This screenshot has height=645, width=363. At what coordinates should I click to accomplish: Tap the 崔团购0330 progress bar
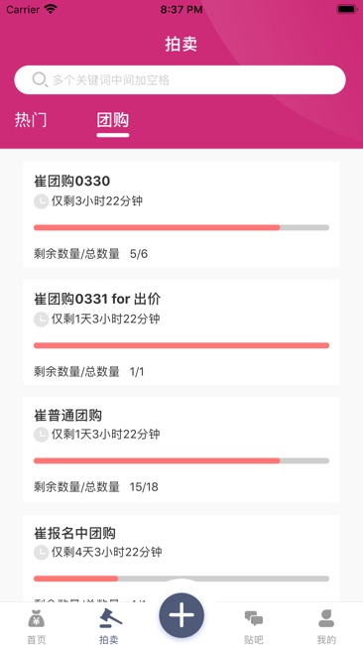[x=181, y=227]
